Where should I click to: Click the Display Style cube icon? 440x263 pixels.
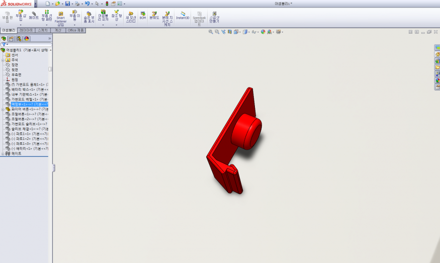245,32
